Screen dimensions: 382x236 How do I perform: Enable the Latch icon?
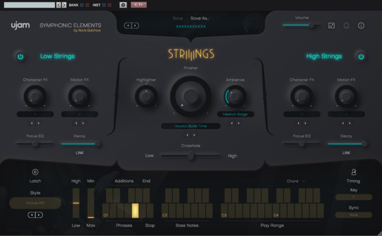click(x=35, y=172)
